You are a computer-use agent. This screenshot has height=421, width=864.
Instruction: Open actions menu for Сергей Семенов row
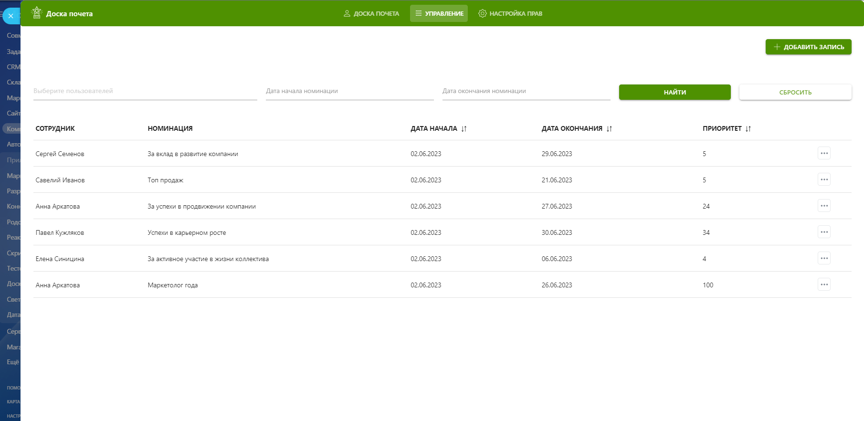[x=824, y=153]
